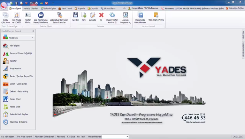Open Veri Analiz ve KOKPİT
245x139 pixels.
[16, 17]
